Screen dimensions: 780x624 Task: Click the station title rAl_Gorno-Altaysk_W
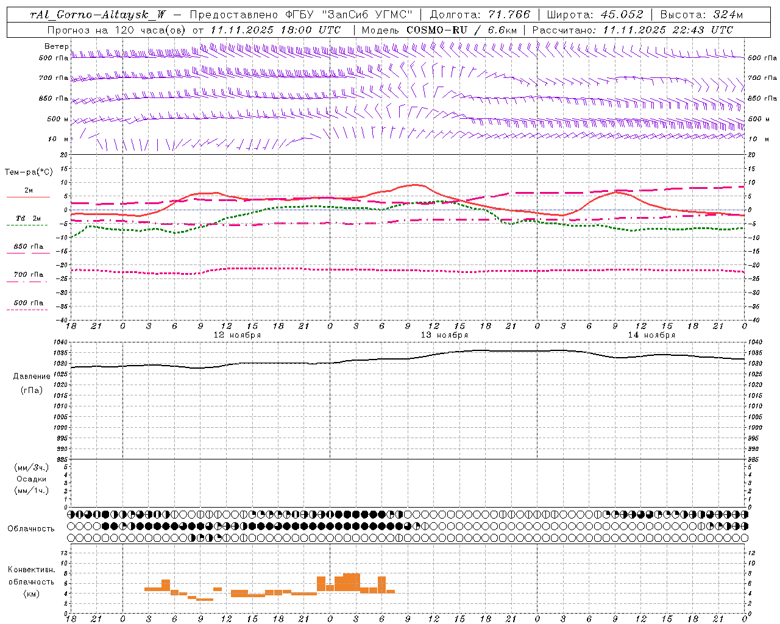(x=98, y=15)
